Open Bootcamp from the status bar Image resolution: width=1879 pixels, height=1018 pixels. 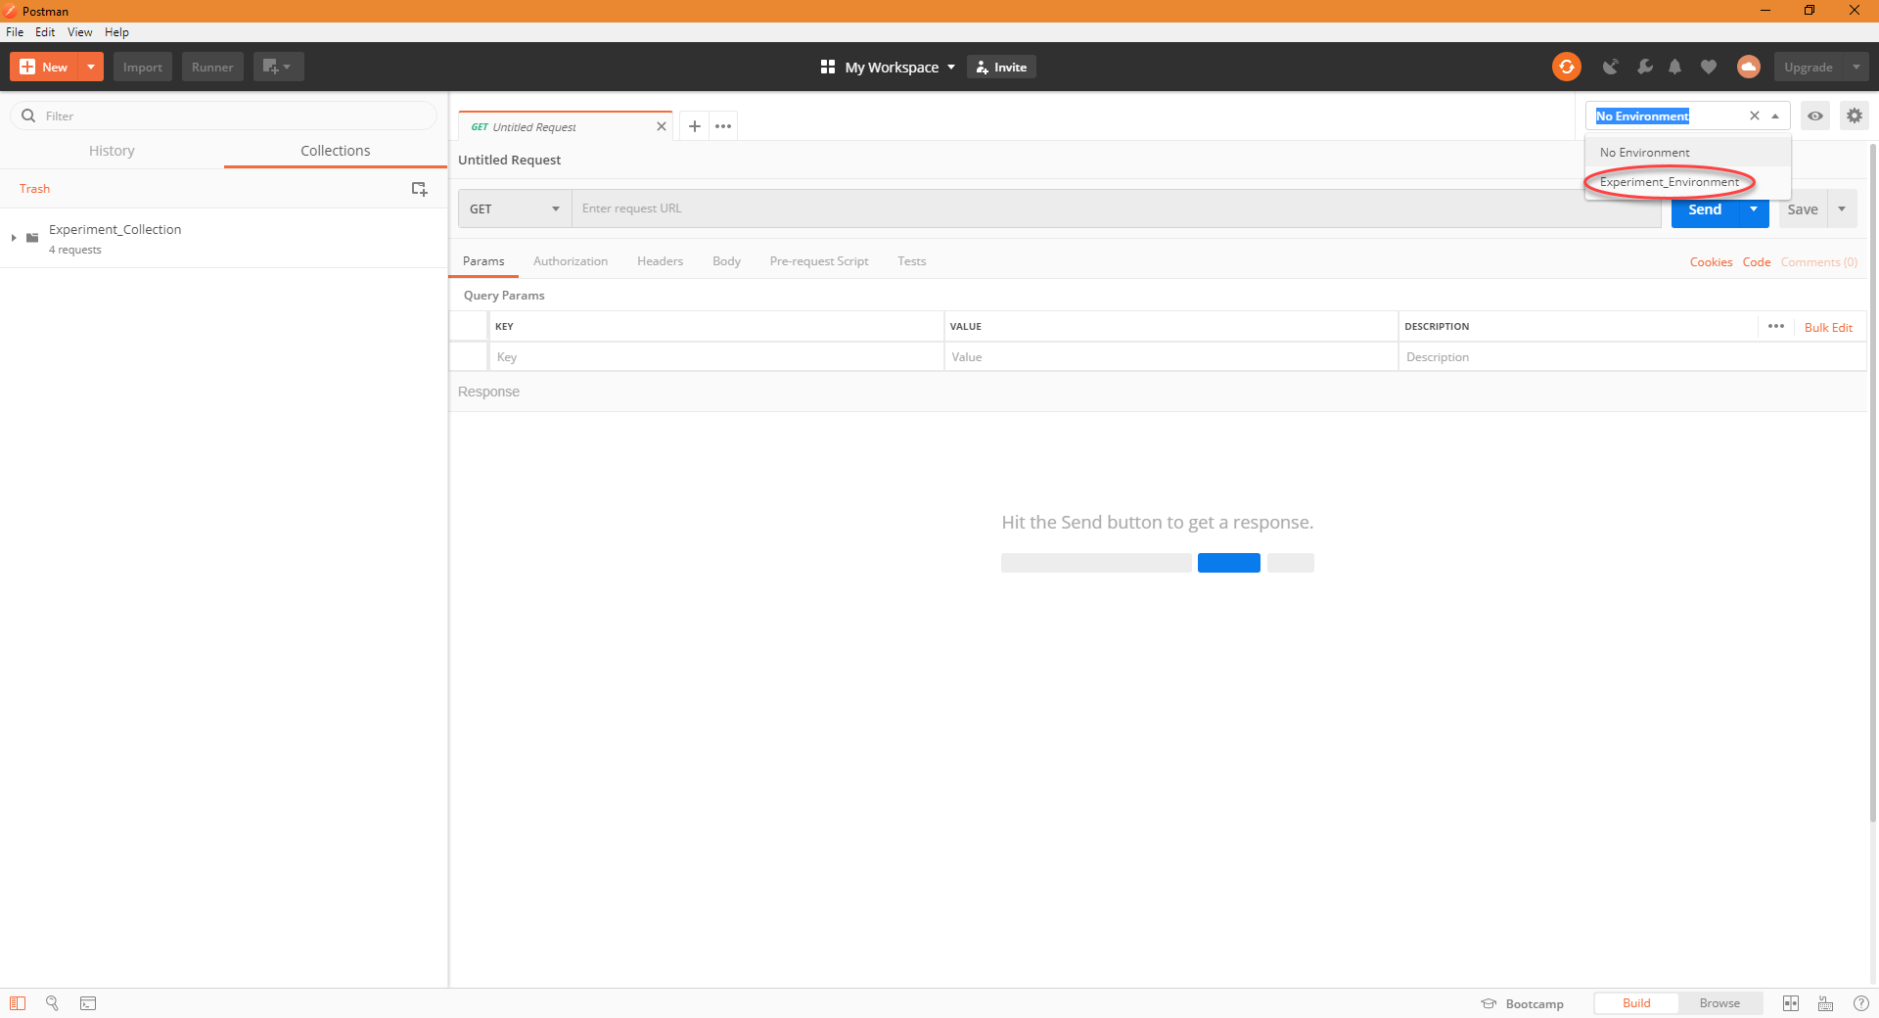click(x=1523, y=1003)
